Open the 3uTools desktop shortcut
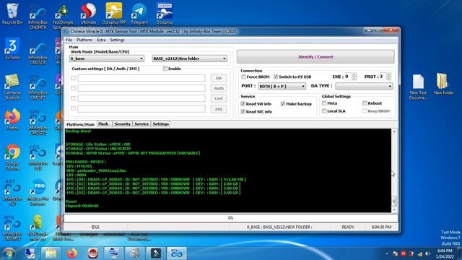The width and height of the screenshot is (462, 260). click(x=12, y=49)
